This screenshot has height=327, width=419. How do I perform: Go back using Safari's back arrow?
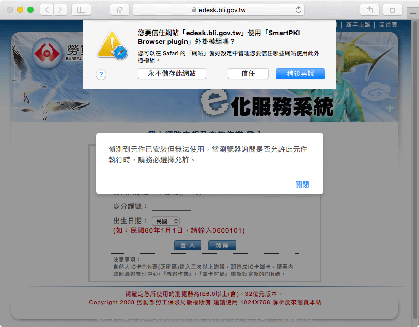click(45, 9)
